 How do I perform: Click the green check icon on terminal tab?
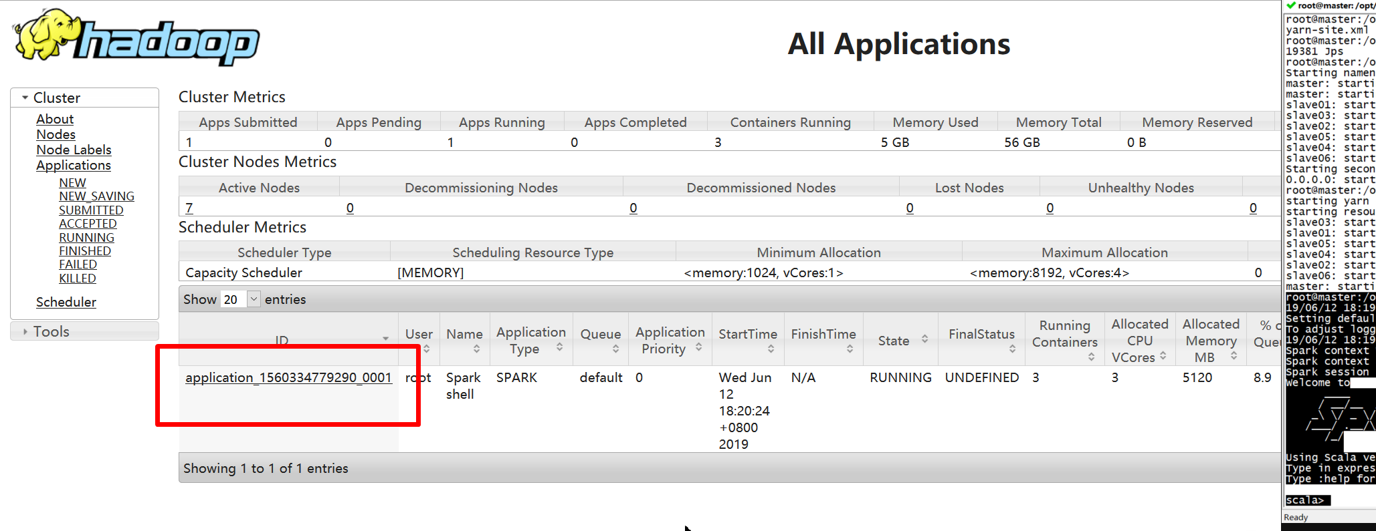pyautogui.click(x=1290, y=5)
